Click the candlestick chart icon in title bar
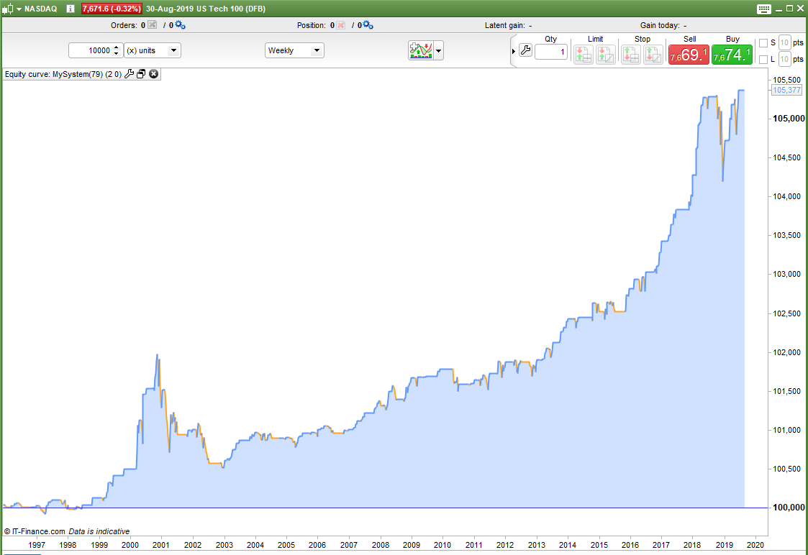 click(x=8, y=9)
